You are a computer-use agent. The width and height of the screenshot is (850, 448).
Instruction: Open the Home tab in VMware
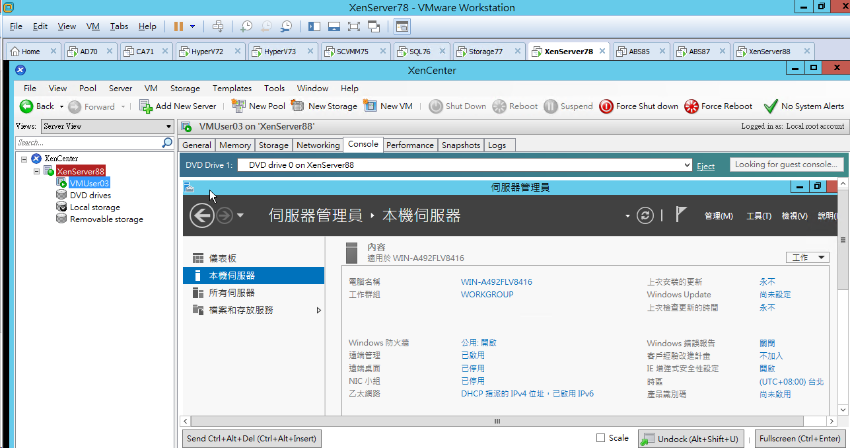pos(30,51)
